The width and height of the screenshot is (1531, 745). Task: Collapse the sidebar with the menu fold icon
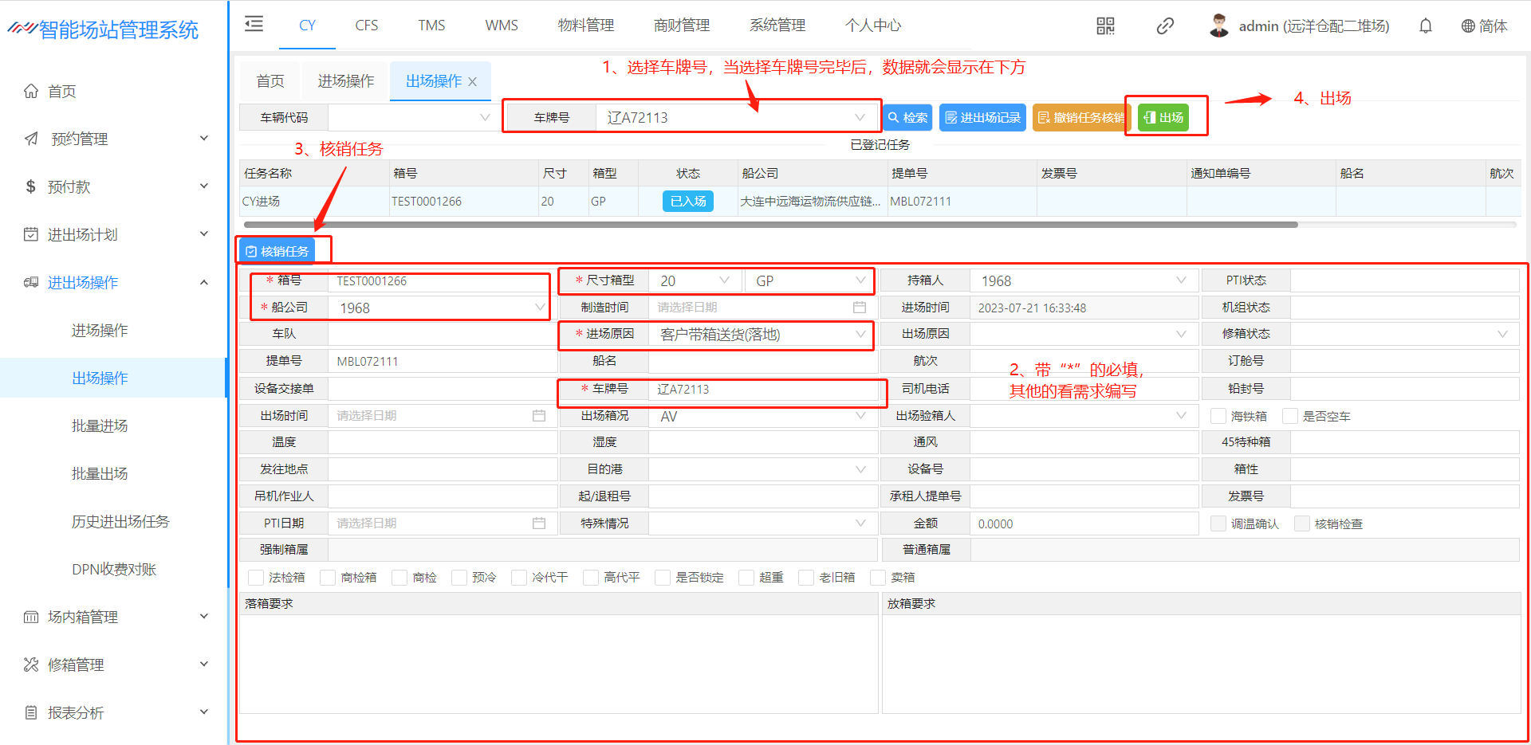254,25
